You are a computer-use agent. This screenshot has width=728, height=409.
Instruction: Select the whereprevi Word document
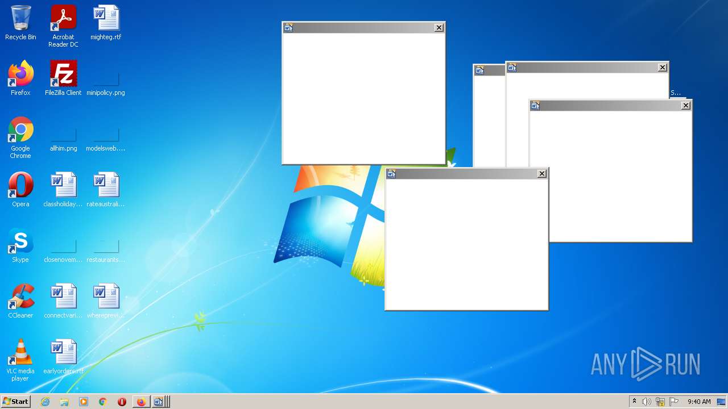point(106,301)
